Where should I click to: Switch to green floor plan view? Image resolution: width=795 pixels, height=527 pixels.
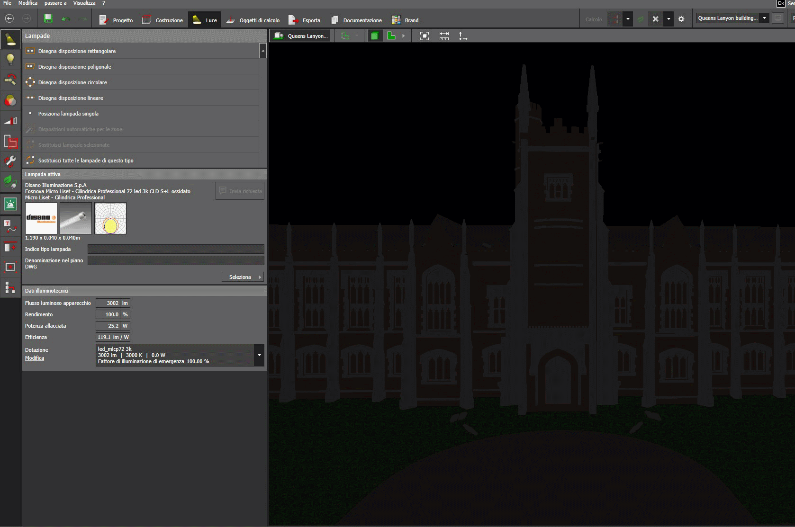pos(391,36)
